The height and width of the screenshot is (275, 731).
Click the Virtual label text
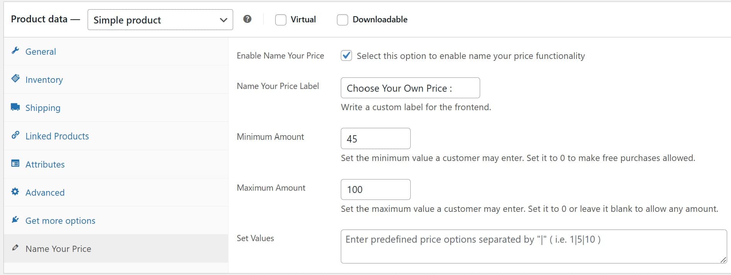pos(303,19)
